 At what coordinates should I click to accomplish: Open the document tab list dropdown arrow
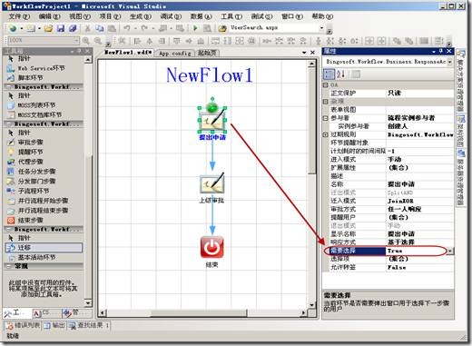coord(304,53)
